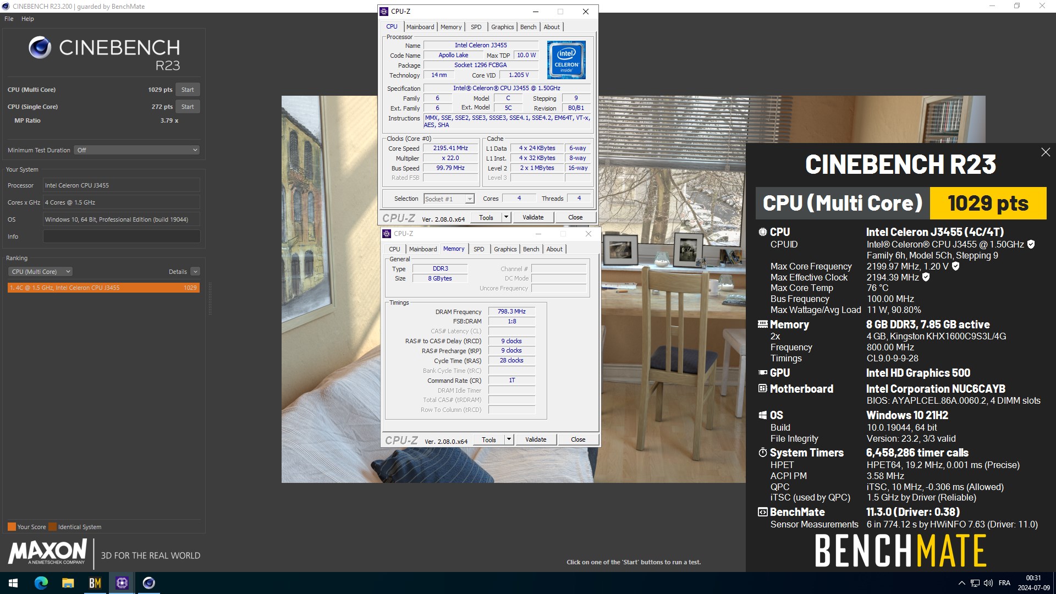Open the Socket #1 selection dropdown
The height and width of the screenshot is (594, 1056).
449,199
